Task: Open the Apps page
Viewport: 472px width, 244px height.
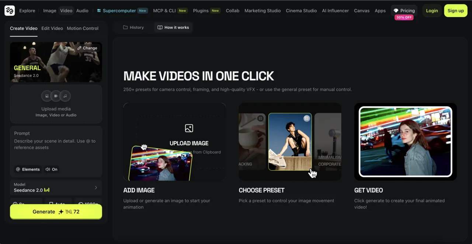Action: tap(380, 11)
